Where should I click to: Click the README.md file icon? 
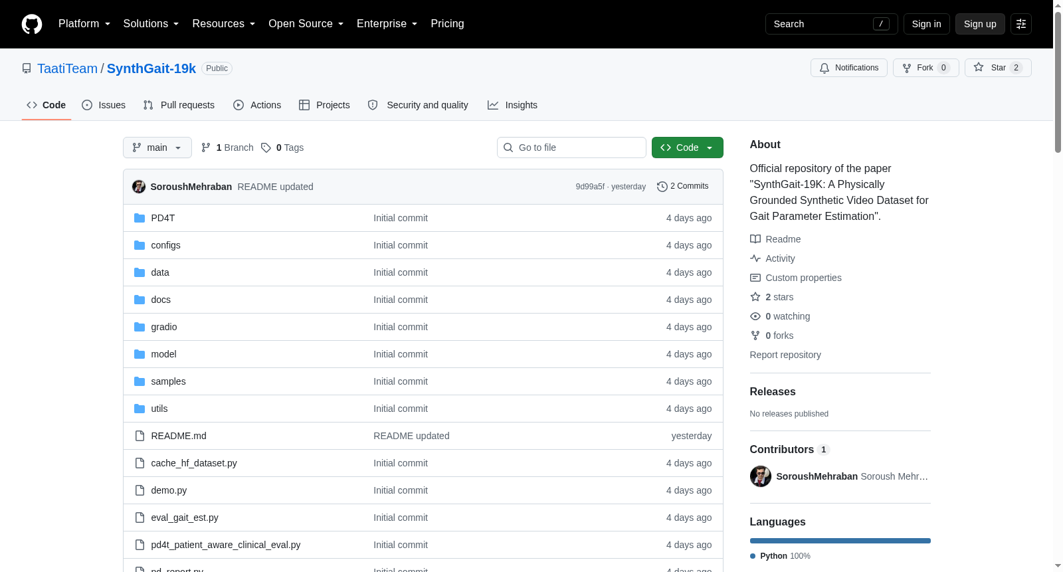[140, 436]
